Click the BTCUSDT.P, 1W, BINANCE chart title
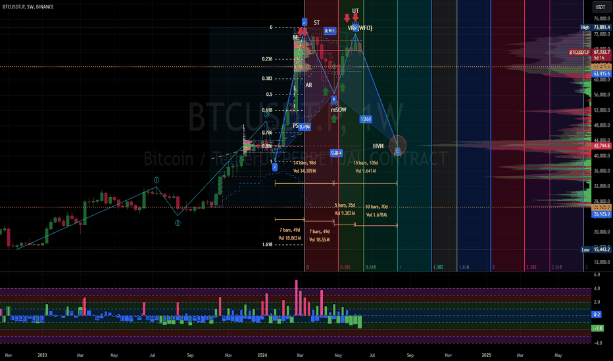This screenshot has height=361, width=613. [x=28, y=7]
